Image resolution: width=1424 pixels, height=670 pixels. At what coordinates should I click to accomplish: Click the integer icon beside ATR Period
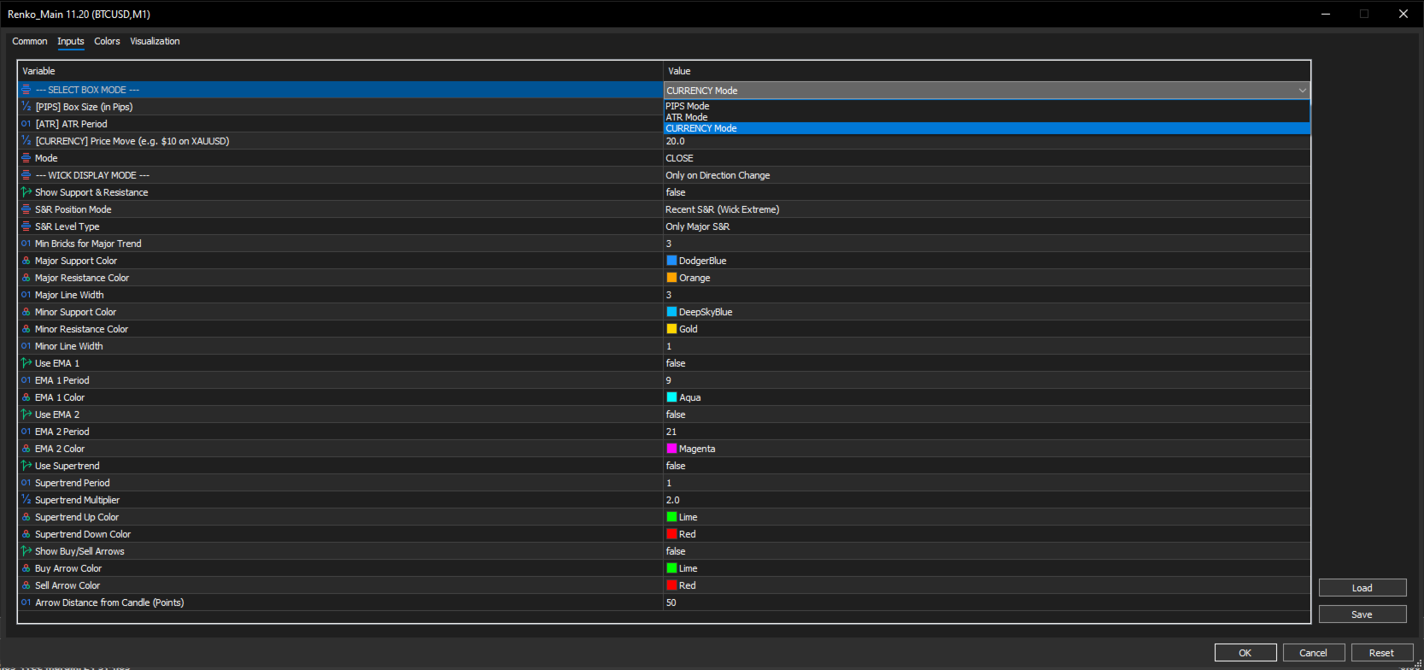click(x=26, y=124)
